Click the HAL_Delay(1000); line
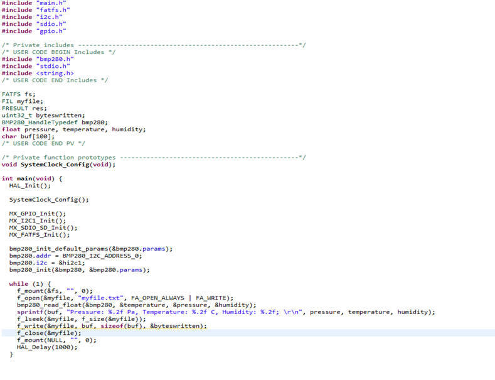 (47, 347)
